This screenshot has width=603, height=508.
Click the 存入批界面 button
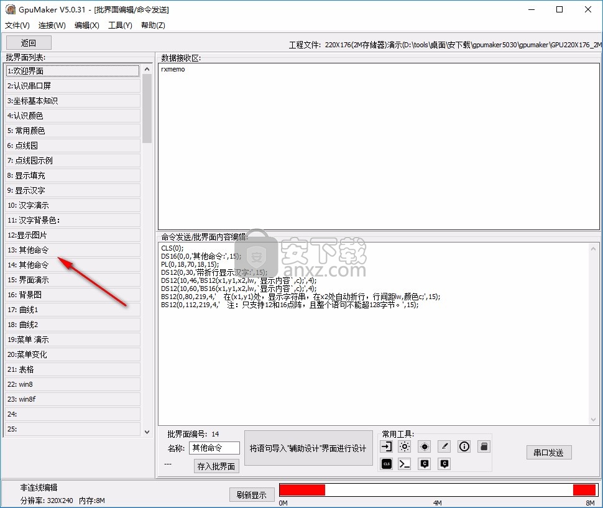(x=216, y=466)
